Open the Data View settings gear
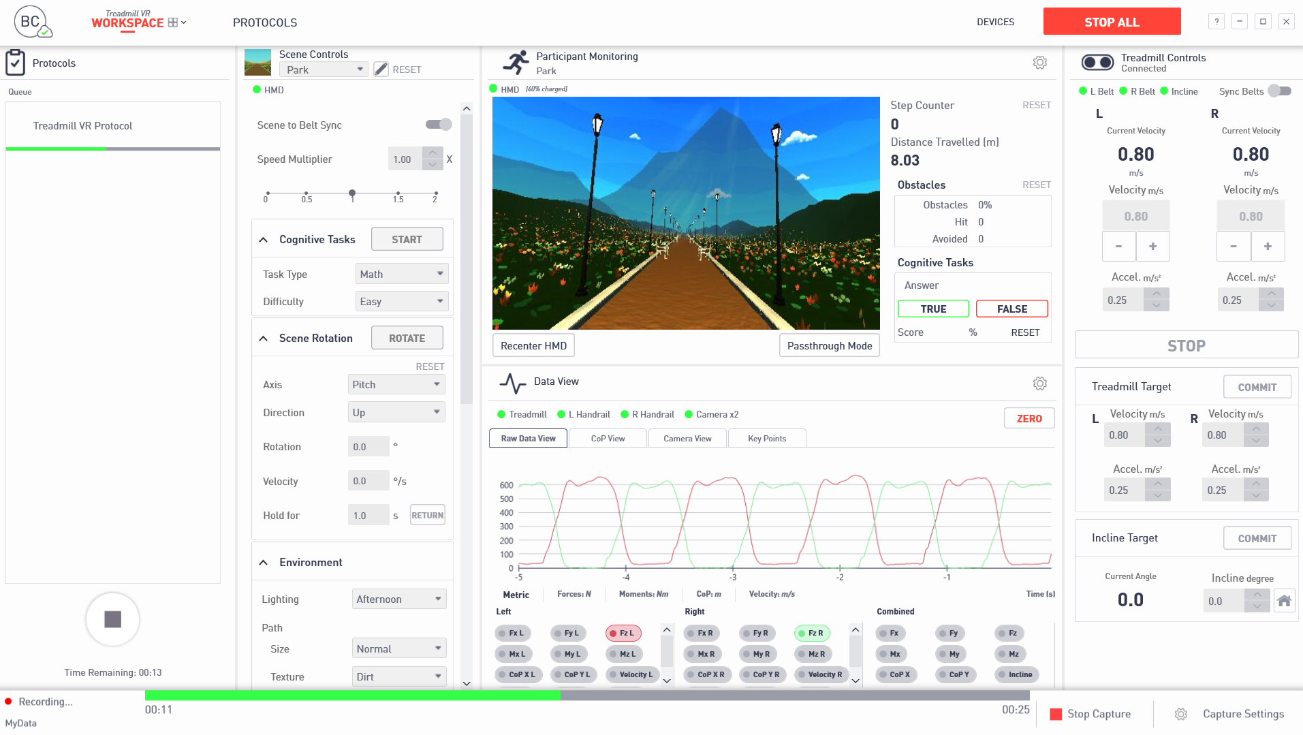Image resolution: width=1303 pixels, height=735 pixels. [x=1039, y=383]
